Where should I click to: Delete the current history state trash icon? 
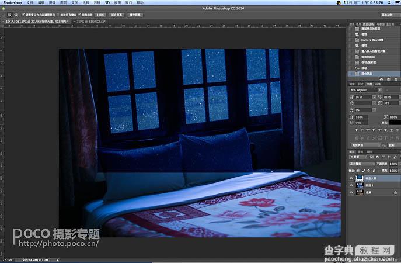[x=396, y=79]
